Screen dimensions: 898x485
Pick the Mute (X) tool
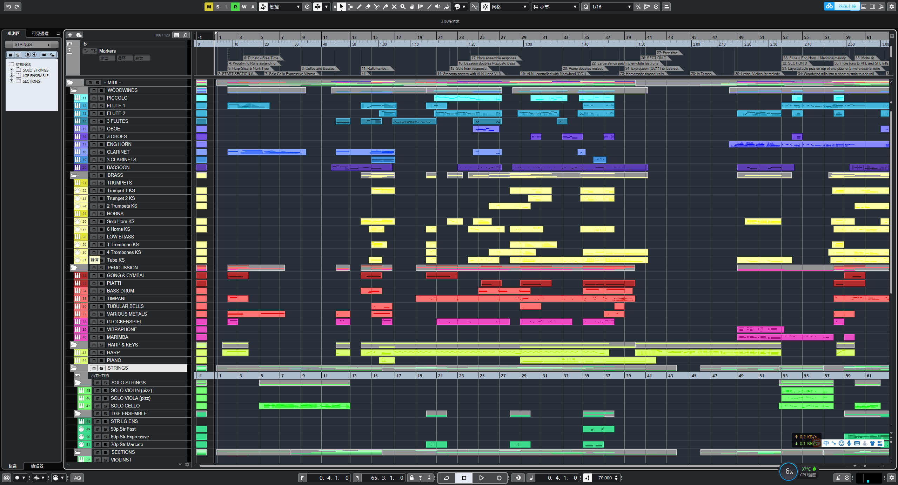pyautogui.click(x=394, y=7)
